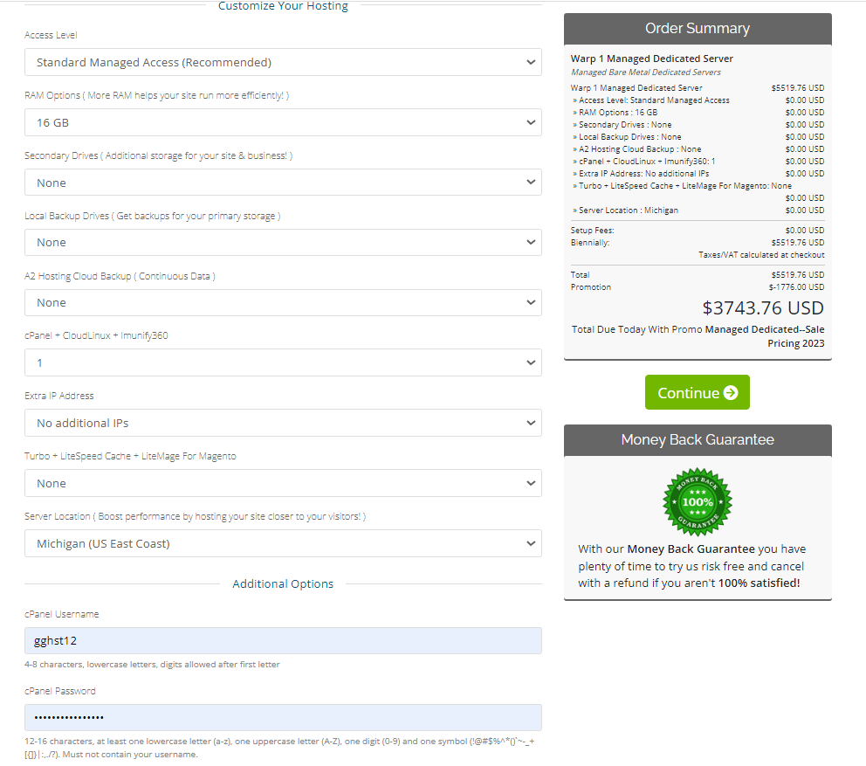The height and width of the screenshot is (766, 866).
Task: Click the 4-8 characters username hint text
Action: 152,665
